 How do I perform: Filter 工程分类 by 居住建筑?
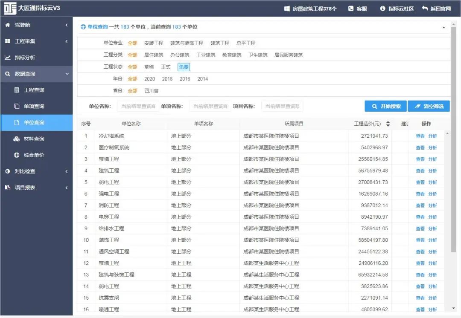point(154,55)
